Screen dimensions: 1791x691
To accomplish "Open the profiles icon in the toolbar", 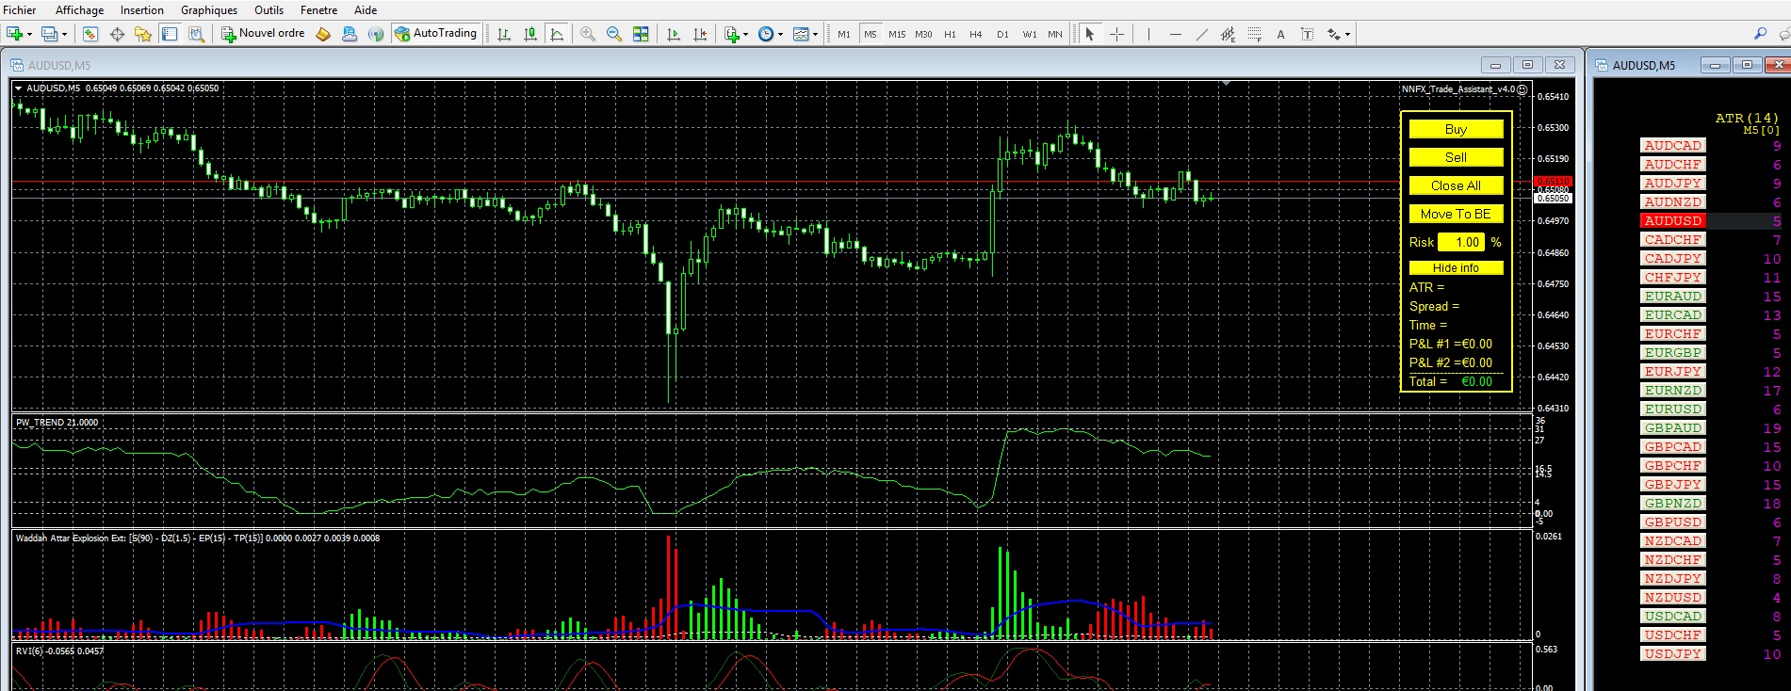I will [x=49, y=34].
